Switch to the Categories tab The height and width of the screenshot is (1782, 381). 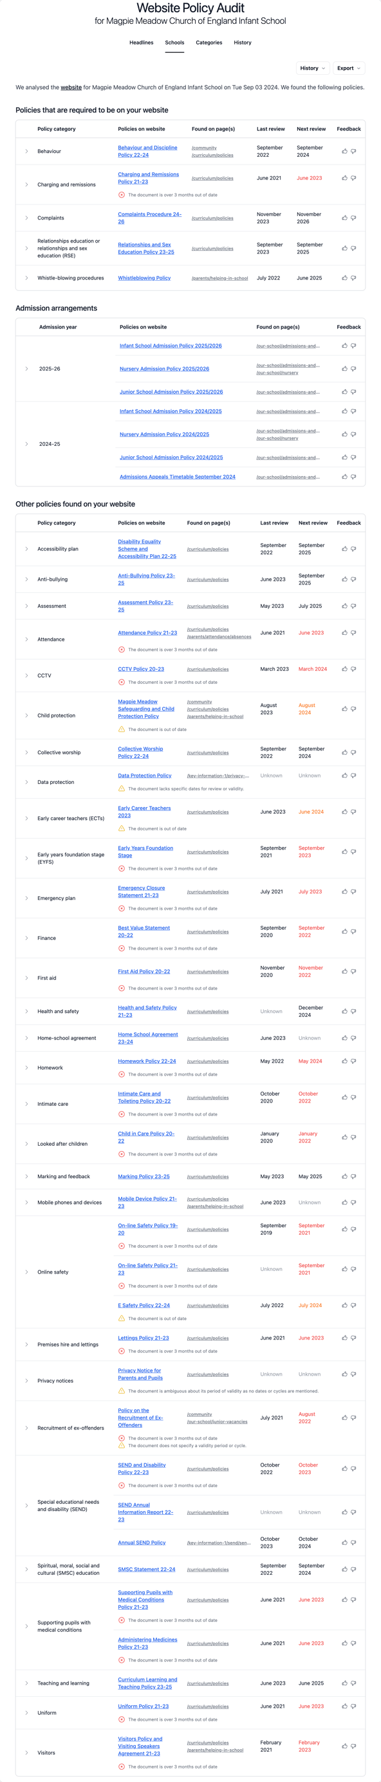208,42
